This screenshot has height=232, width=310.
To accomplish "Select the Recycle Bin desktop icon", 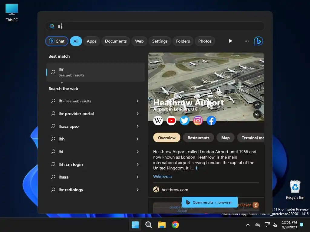I will (295, 190).
